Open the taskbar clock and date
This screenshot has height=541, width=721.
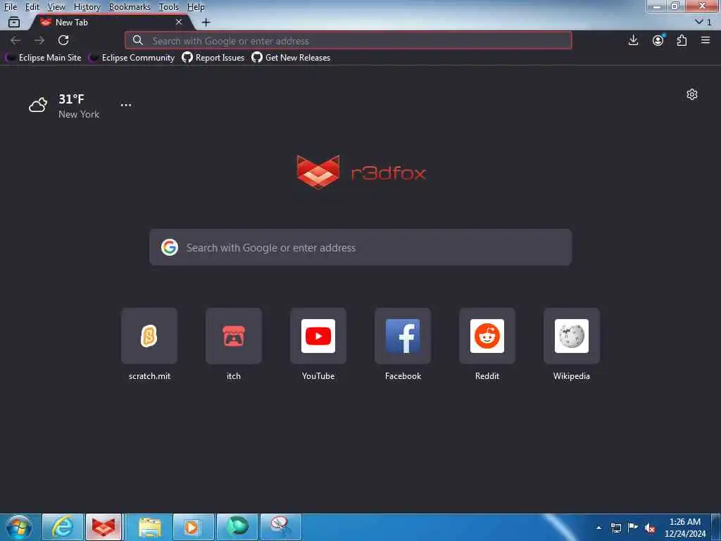(x=685, y=528)
